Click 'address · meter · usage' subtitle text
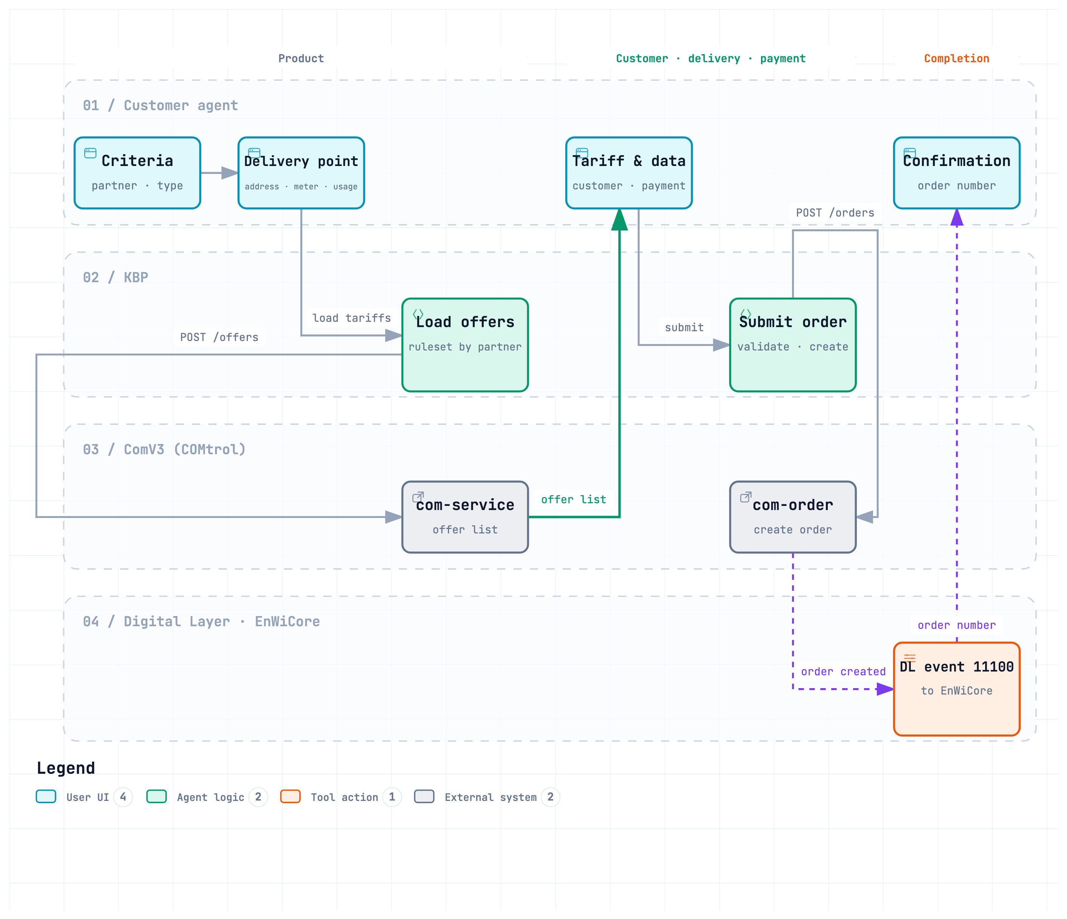The image size is (1067, 919). click(x=301, y=186)
